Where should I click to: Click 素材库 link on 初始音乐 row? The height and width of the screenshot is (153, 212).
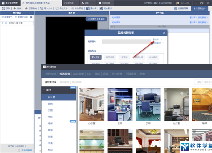pyautogui.click(x=193, y=23)
